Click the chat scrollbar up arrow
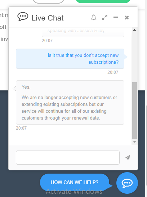147x197 pixels. (134, 30)
